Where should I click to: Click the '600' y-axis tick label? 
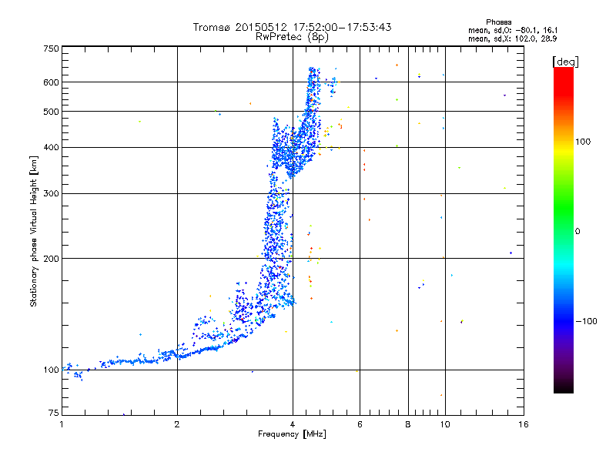(51, 82)
